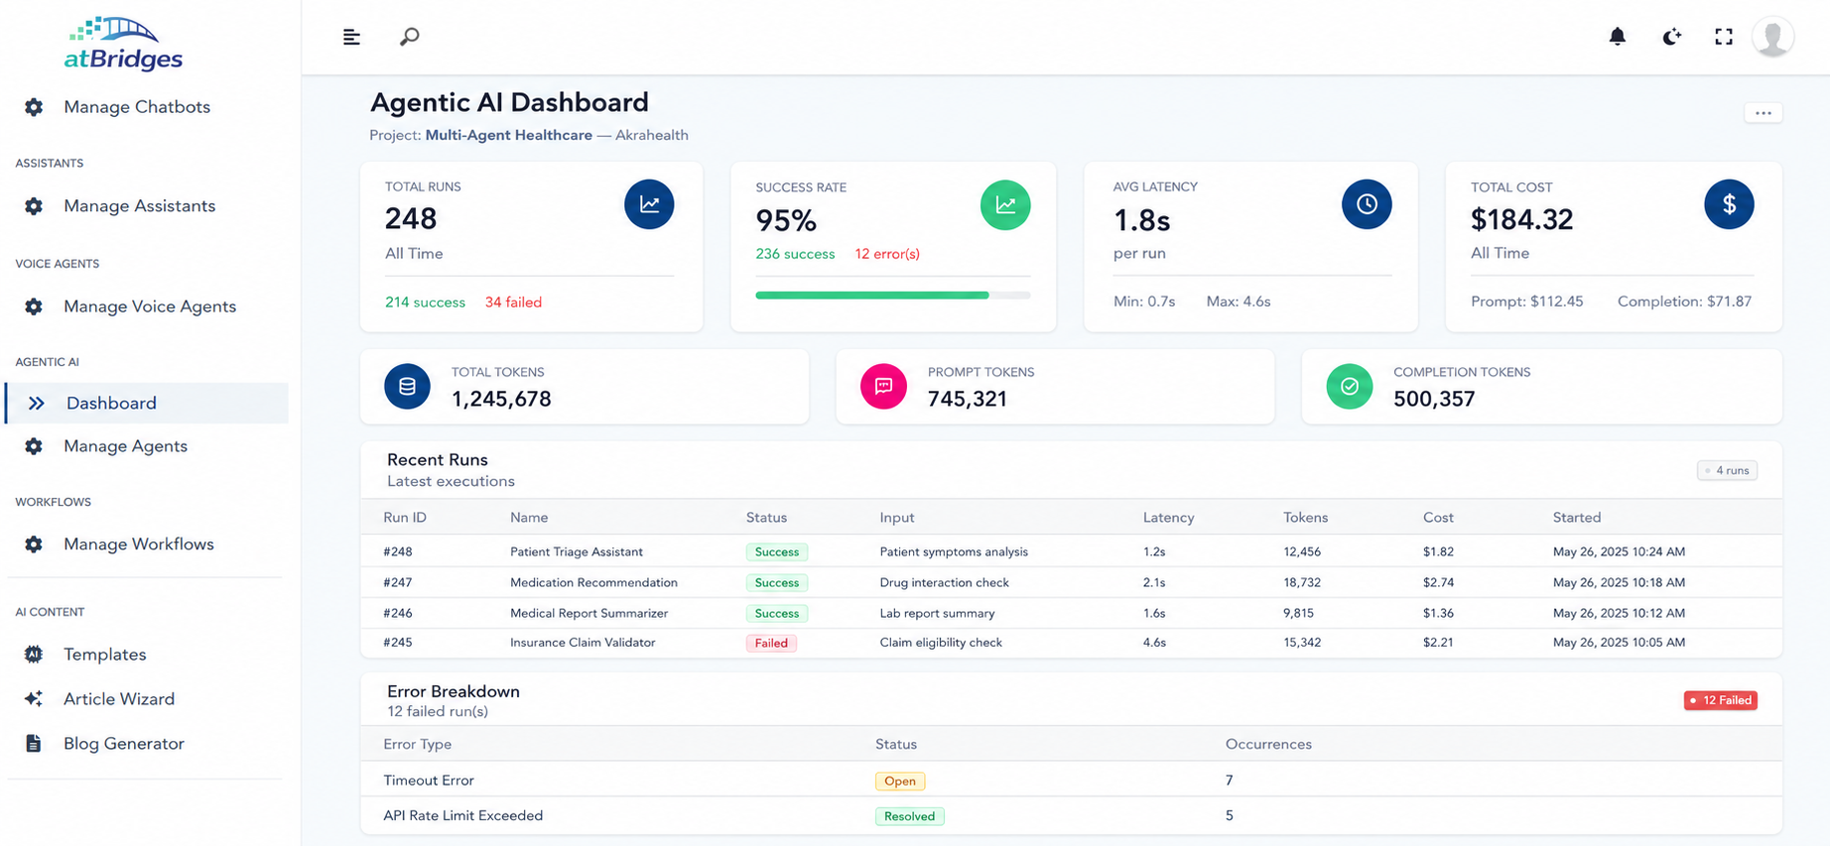The image size is (1830, 846).
Task: Toggle dark mode moon icon
Action: (1671, 37)
